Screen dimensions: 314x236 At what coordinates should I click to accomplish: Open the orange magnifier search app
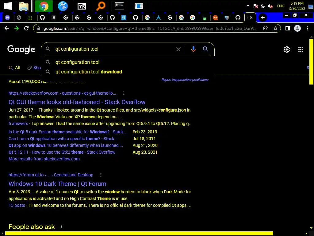coord(101,6)
